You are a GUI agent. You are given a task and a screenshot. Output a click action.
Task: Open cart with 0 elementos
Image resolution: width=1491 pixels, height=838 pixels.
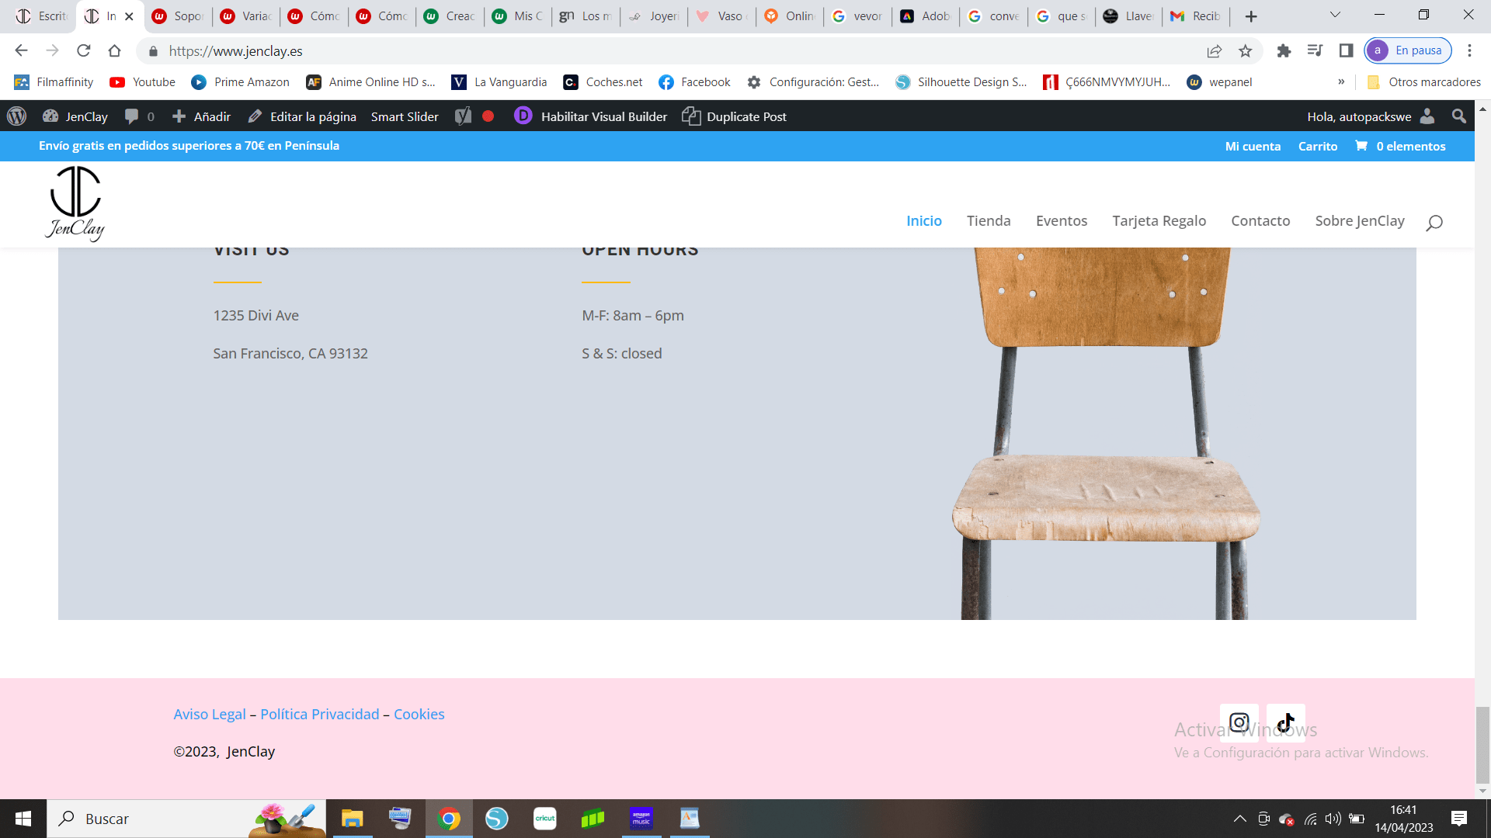click(1400, 146)
